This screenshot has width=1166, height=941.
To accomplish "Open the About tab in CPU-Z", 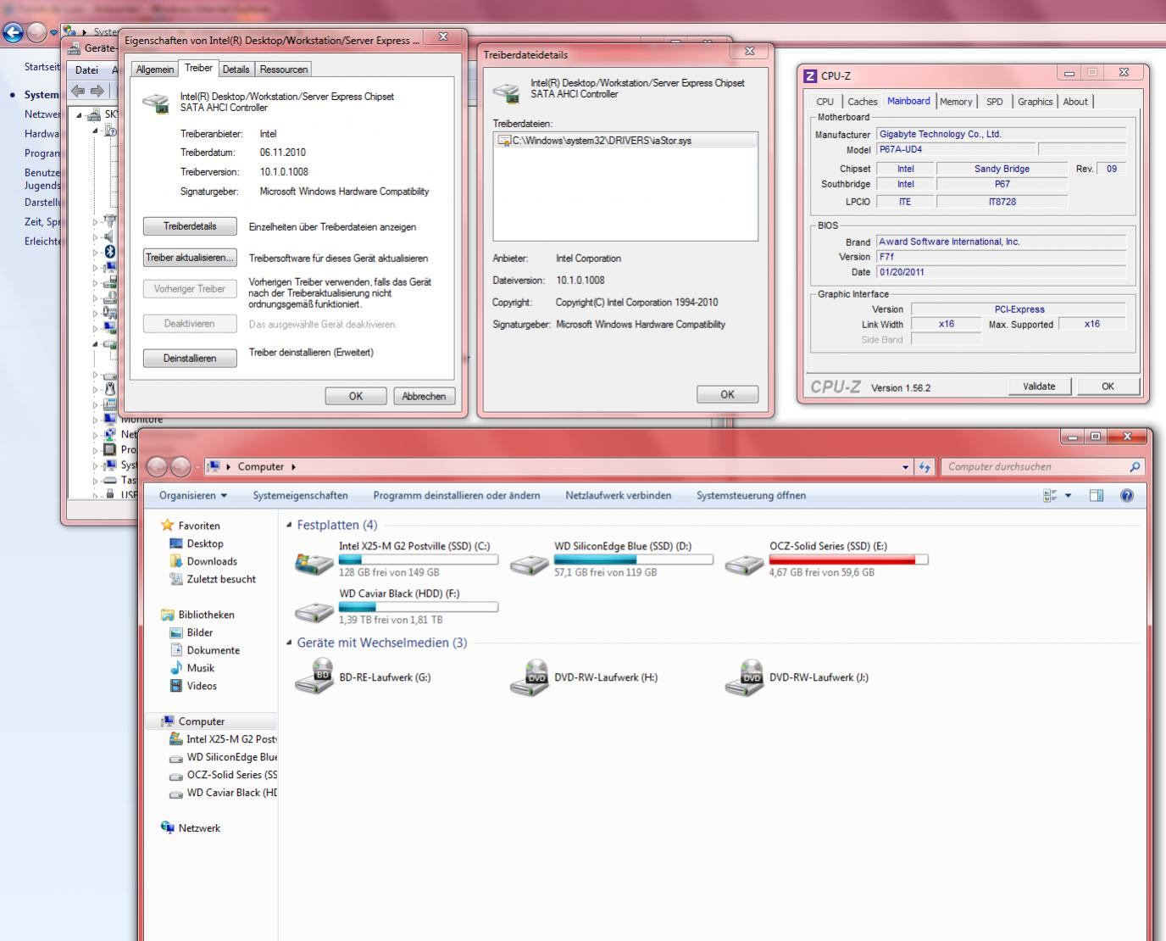I will [x=1075, y=102].
